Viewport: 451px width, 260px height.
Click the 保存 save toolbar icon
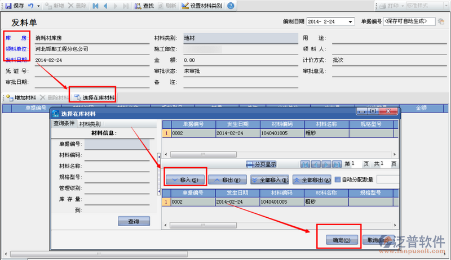click(15, 6)
